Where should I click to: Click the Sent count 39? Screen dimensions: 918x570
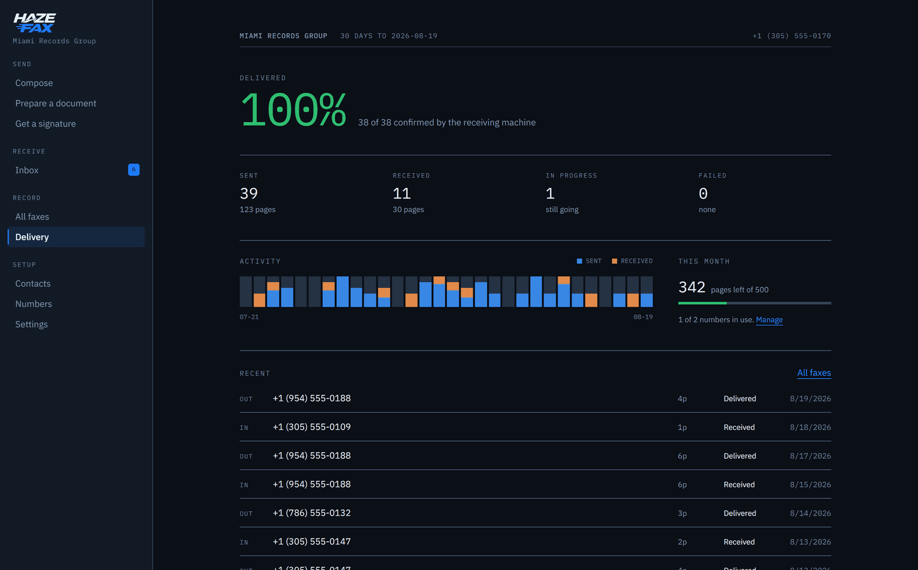(249, 194)
